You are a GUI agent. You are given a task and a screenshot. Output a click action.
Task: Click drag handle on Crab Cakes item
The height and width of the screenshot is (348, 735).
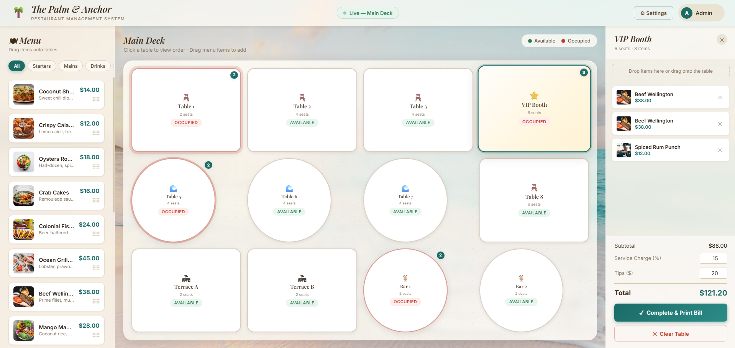click(x=96, y=200)
